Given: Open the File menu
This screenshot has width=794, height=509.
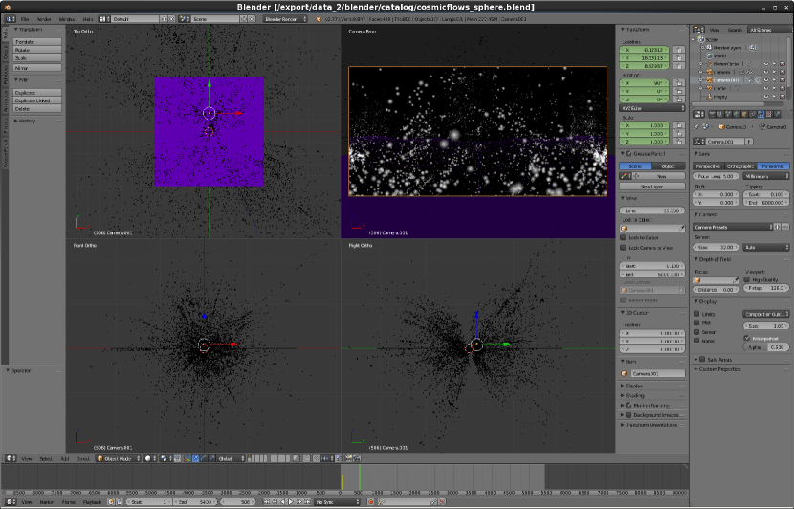Looking at the screenshot, I should pos(25,19).
